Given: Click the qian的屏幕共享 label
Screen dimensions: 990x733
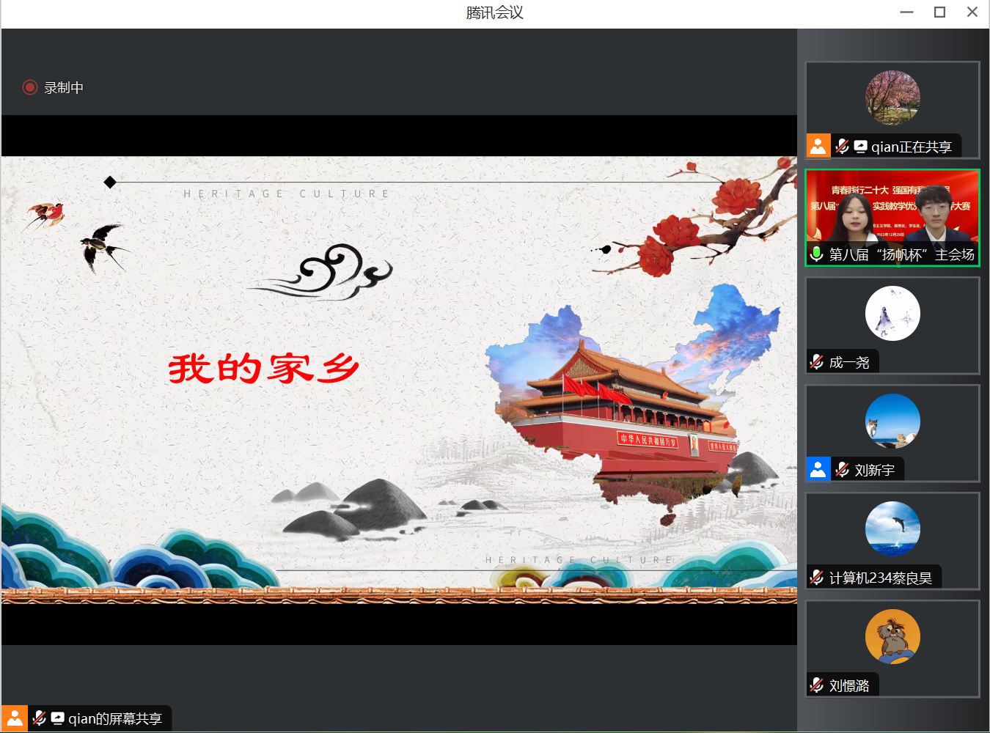Looking at the screenshot, I should 117,718.
